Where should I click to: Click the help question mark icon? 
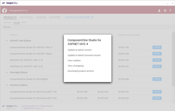(170, 10)
